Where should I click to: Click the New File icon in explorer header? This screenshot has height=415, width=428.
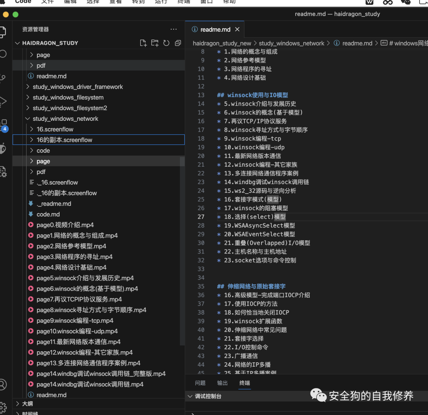(143, 43)
